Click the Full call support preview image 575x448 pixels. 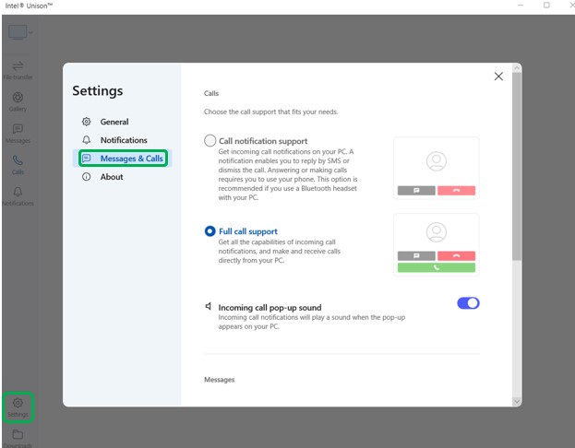click(436, 244)
